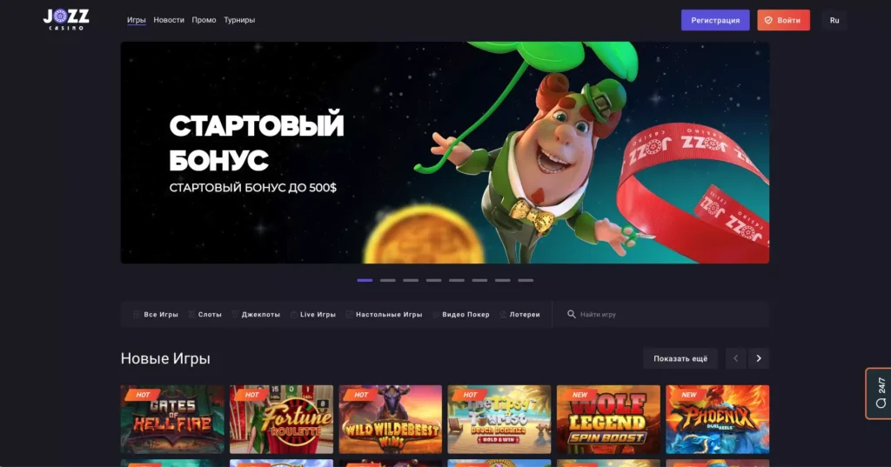Viewport: 891px width, 467px height.
Task: Open the Wolf Legend Spin Boost game
Action: (x=608, y=419)
